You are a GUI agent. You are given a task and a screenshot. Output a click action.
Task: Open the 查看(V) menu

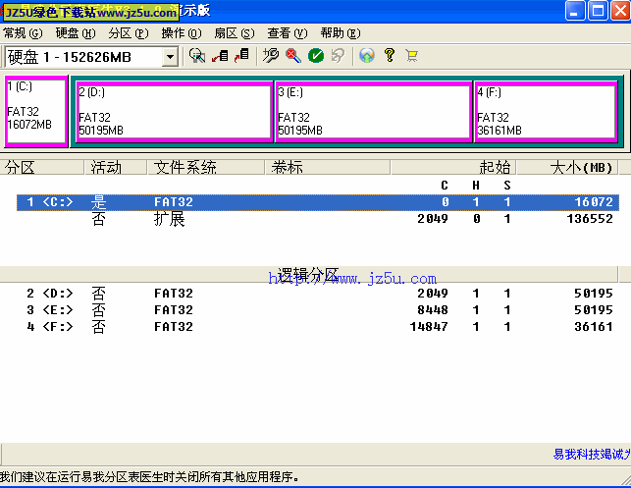click(x=288, y=33)
